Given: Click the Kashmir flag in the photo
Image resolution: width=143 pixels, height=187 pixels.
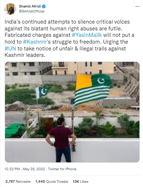Looking at the screenshot, I should (x=92, y=89).
